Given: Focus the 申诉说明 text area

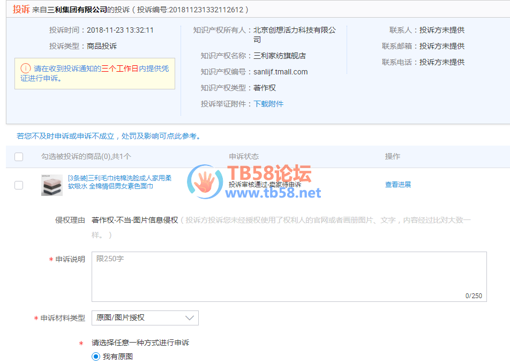Looking at the screenshot, I should coord(289,277).
